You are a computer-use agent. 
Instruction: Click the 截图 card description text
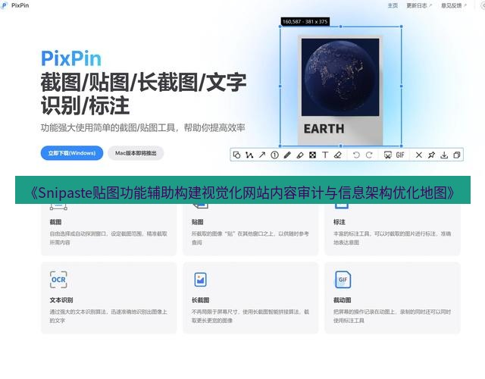point(108,238)
